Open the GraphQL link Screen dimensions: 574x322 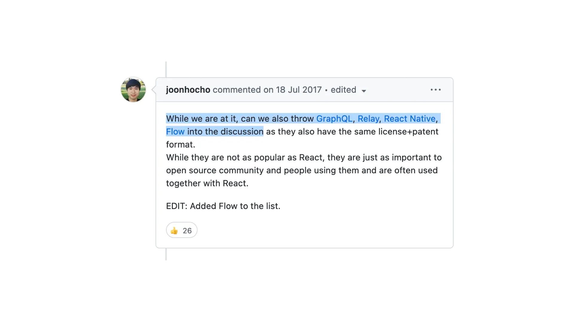click(x=334, y=119)
